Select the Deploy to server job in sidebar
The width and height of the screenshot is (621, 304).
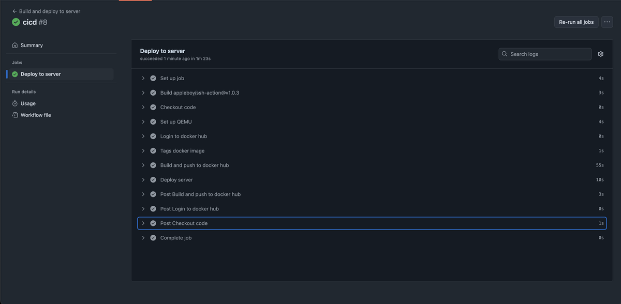(x=40, y=73)
